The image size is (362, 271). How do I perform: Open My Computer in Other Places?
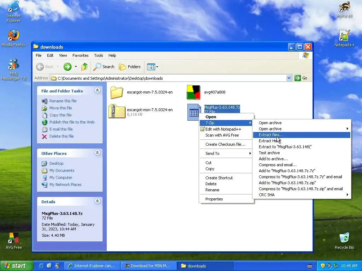61,178
